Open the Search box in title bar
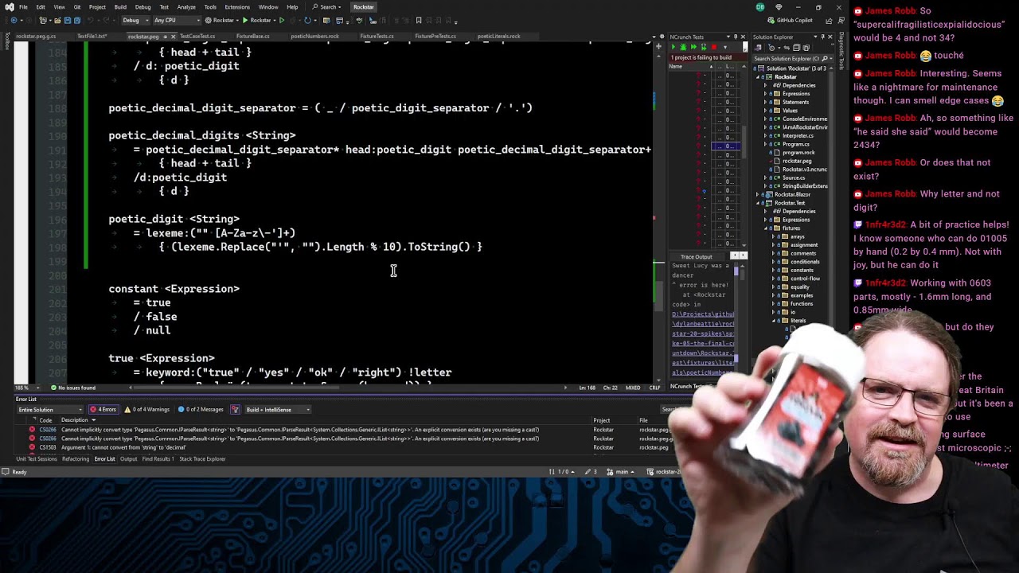The width and height of the screenshot is (1019, 573). tap(328, 7)
